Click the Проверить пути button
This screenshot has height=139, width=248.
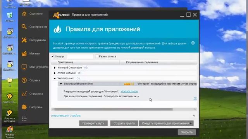(x=93, y=123)
